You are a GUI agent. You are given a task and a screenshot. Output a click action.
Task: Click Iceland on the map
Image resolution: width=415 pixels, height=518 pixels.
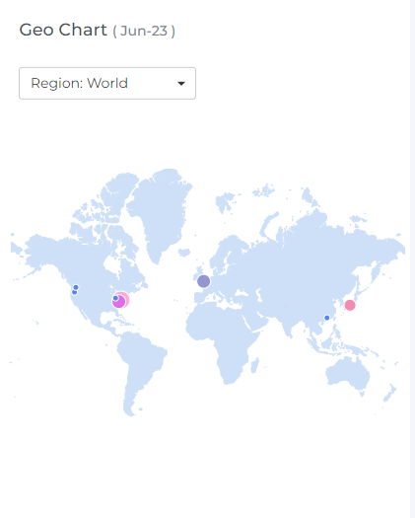pyautogui.click(x=184, y=253)
